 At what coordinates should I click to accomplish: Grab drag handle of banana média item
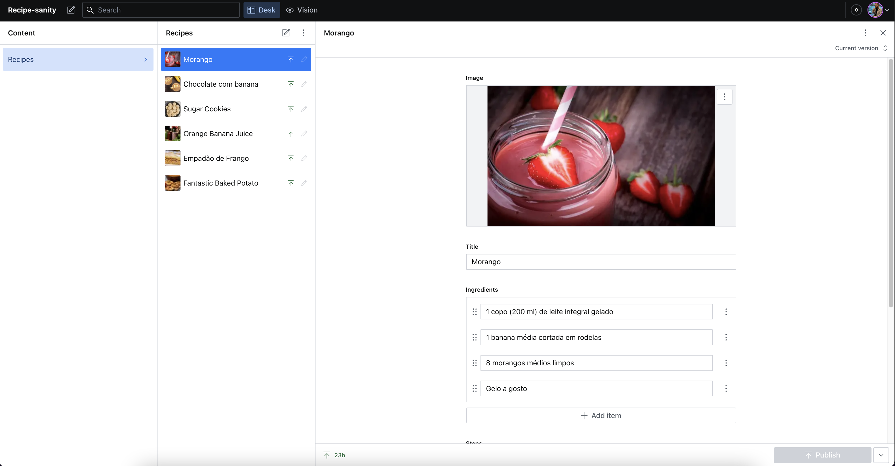coord(474,337)
